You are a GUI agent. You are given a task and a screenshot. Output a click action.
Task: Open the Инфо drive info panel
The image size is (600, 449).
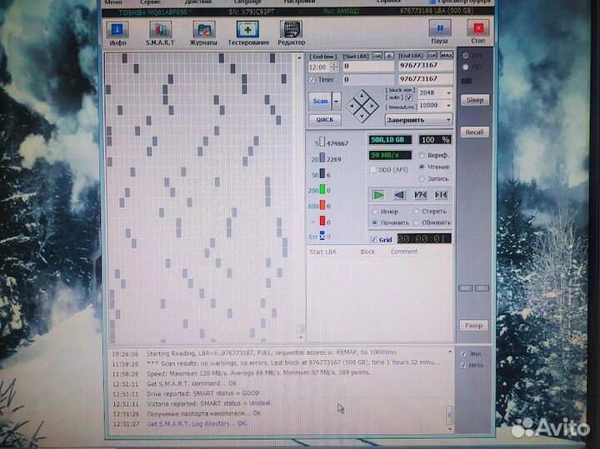pyautogui.click(x=118, y=32)
